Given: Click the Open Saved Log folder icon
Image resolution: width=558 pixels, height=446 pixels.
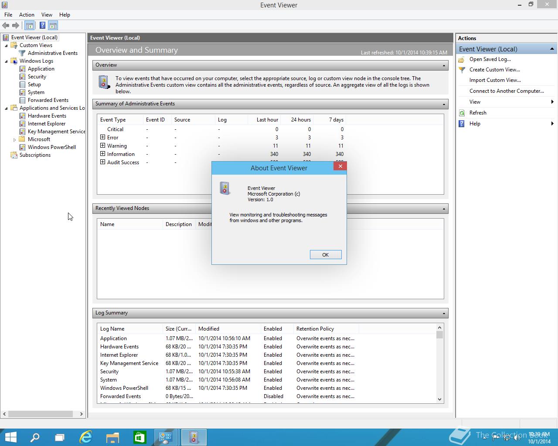Looking at the screenshot, I should click(462, 59).
